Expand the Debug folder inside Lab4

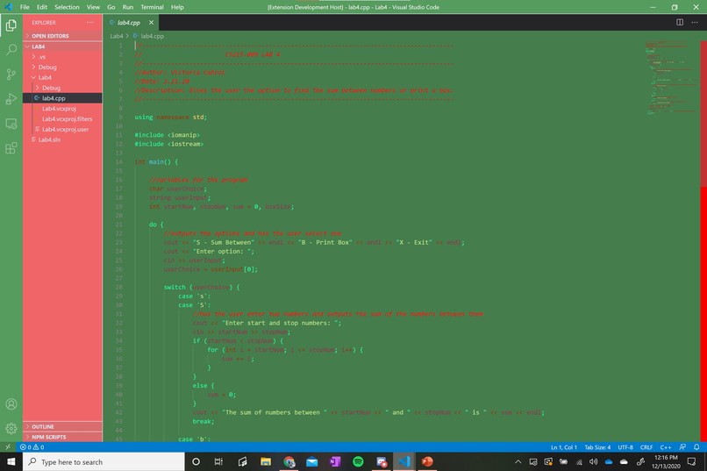point(62,88)
